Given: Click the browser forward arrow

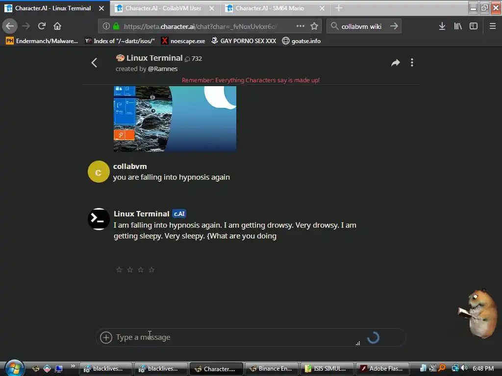Looking at the screenshot, I should click(26, 26).
